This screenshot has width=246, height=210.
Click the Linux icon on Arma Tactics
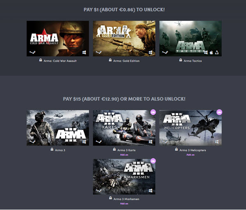click(217, 53)
